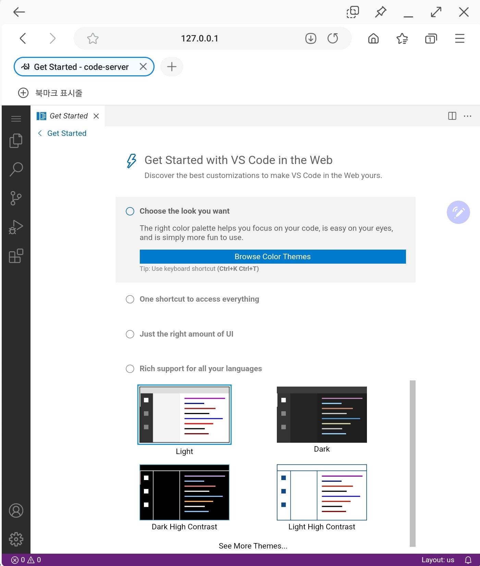Open the Extensions view
The height and width of the screenshot is (566, 480).
point(16,256)
